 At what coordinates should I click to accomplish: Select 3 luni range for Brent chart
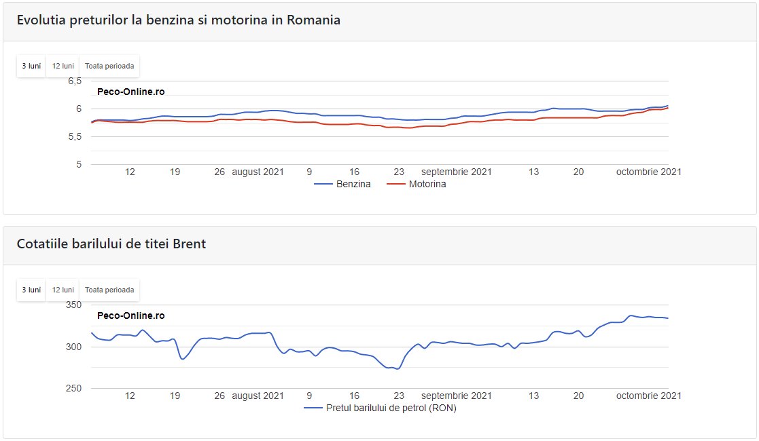(x=31, y=290)
